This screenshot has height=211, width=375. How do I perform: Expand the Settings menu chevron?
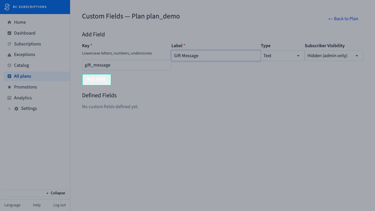9,109
